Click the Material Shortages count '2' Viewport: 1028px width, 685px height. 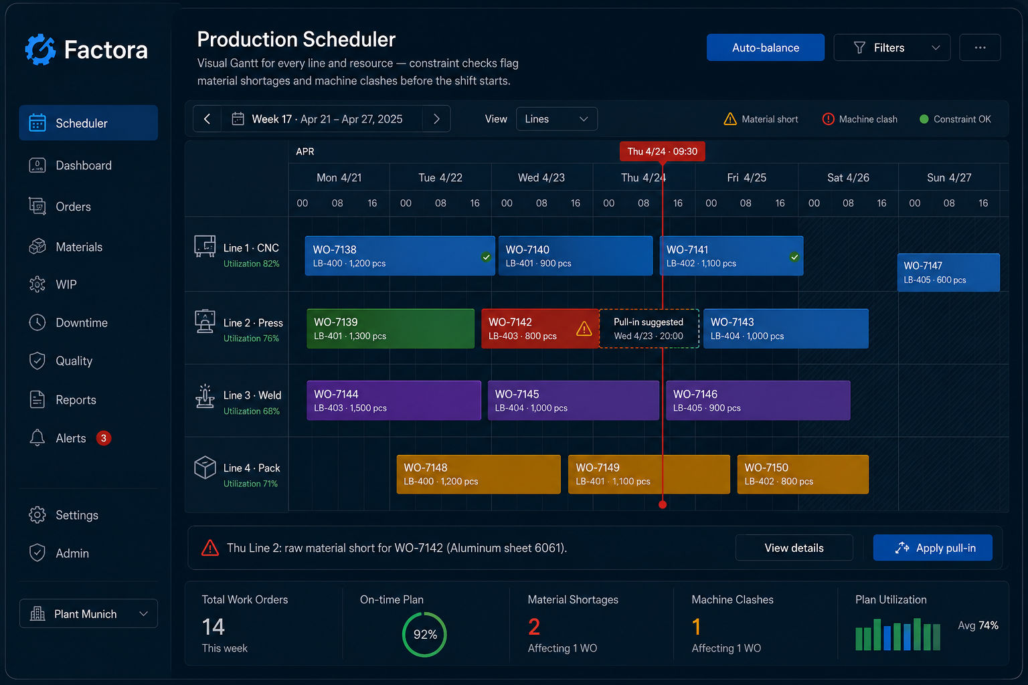[x=534, y=627]
